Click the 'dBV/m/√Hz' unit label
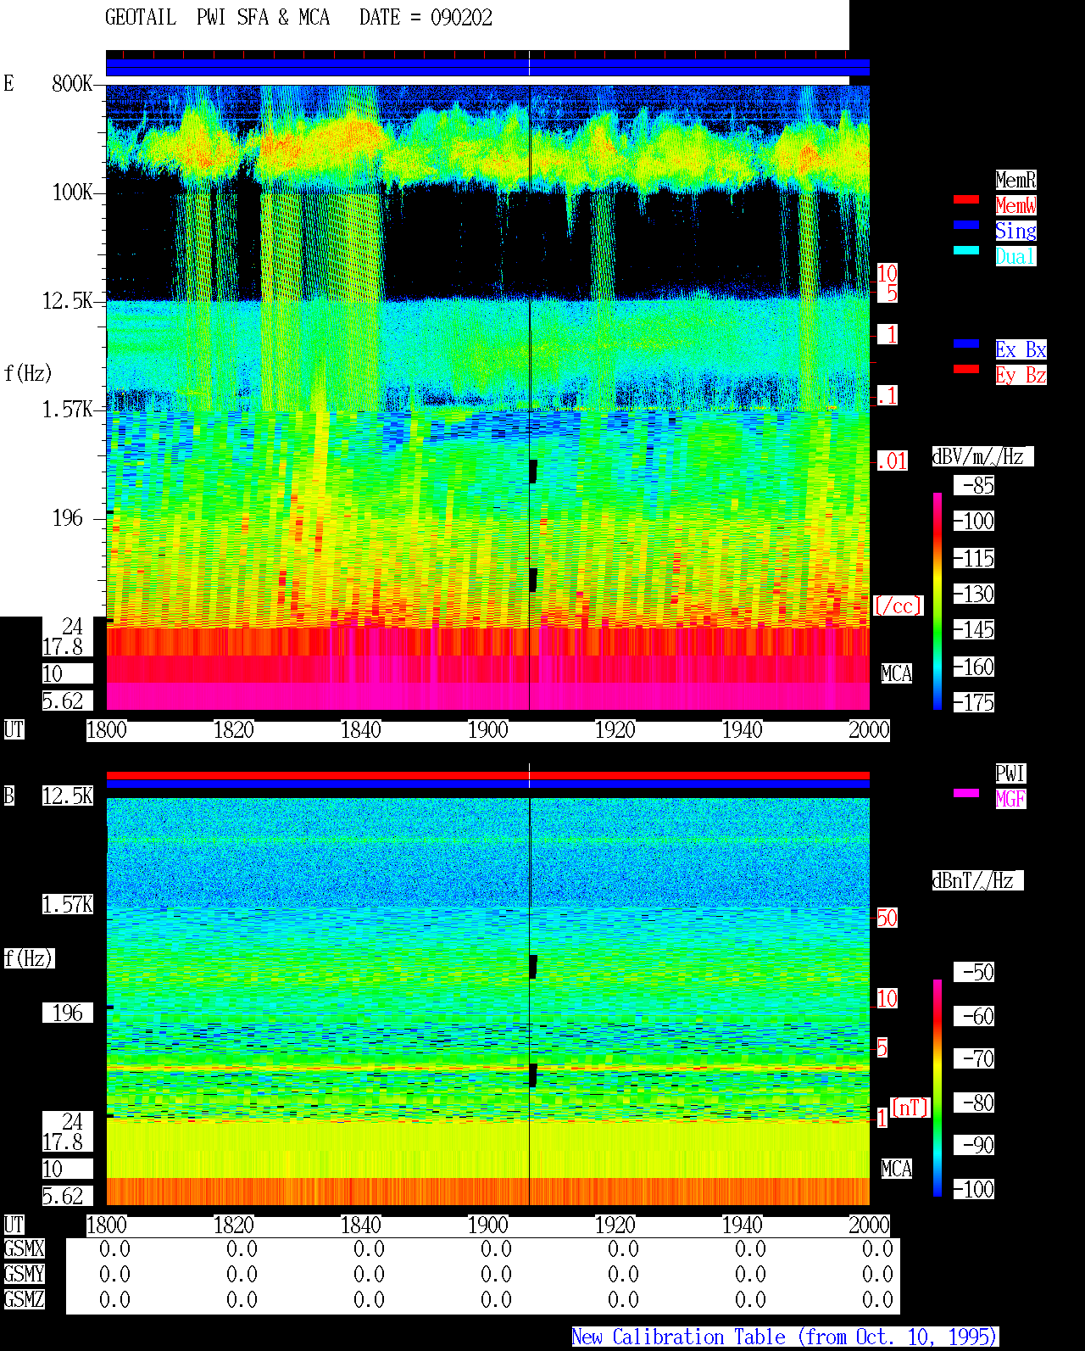The height and width of the screenshot is (1351, 1085). tap(982, 456)
